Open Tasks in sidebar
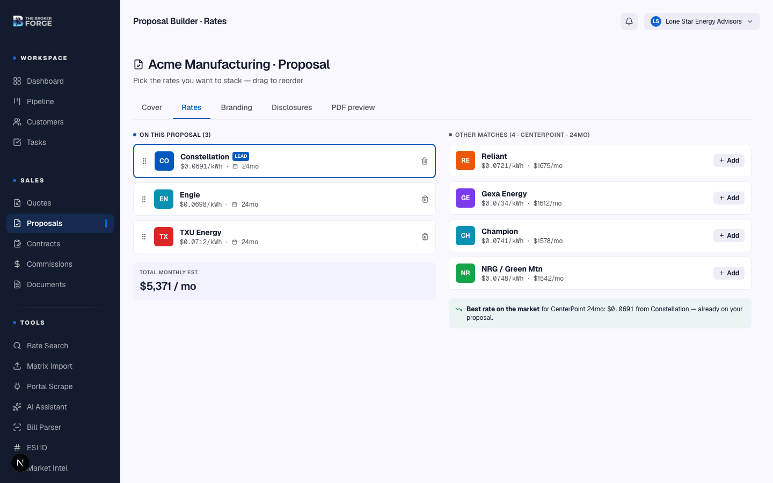The image size is (773, 483). point(60,142)
